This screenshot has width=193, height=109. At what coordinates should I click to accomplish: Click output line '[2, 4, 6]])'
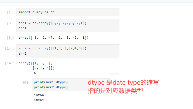[x=43, y=68]
